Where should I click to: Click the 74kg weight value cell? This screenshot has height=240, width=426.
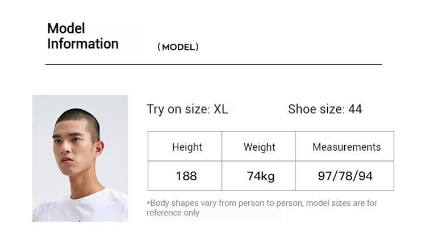click(258, 176)
